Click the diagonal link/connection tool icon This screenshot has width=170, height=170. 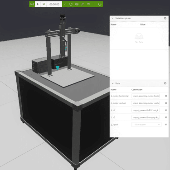coord(83,4)
